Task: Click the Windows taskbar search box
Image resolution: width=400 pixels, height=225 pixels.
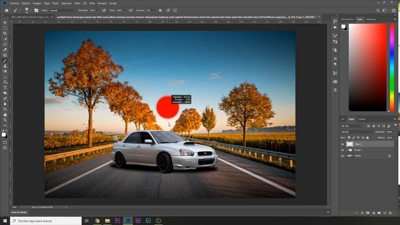Action: [x=46, y=221]
